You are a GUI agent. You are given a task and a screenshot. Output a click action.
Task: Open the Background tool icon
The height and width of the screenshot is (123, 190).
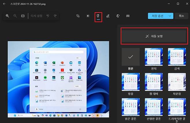point(128,16)
